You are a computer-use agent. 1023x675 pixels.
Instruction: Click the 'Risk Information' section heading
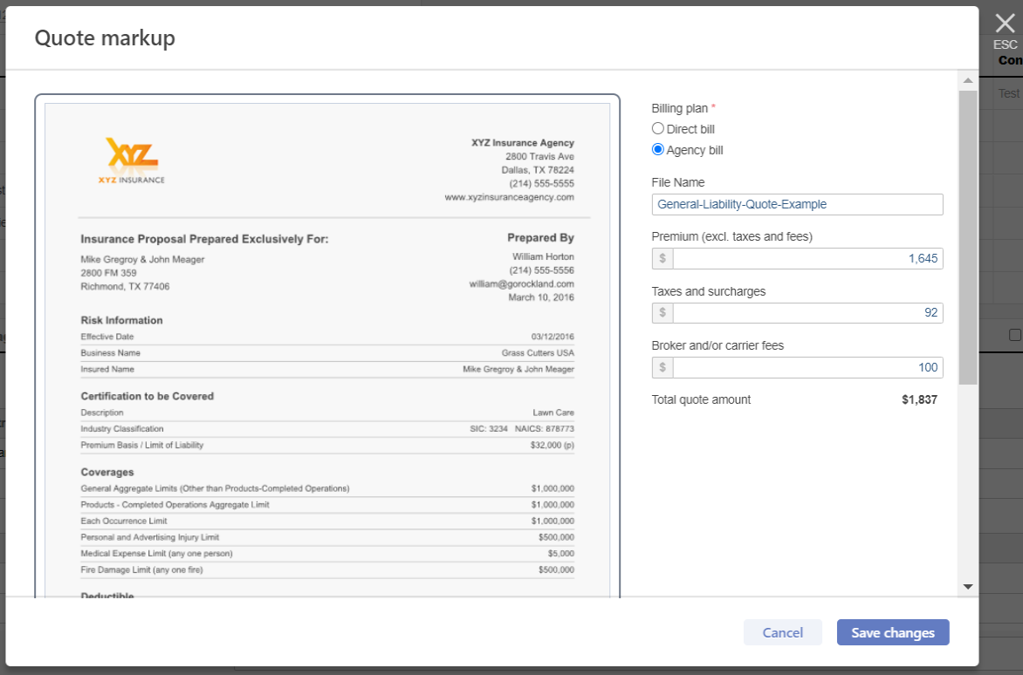pos(122,321)
